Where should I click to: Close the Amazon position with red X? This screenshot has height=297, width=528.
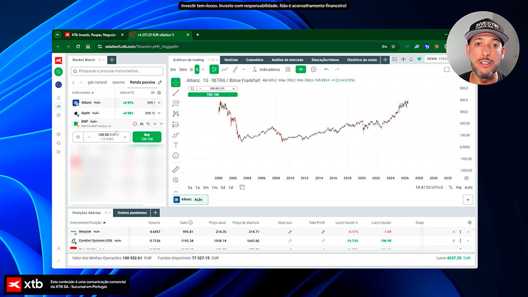click(454, 232)
